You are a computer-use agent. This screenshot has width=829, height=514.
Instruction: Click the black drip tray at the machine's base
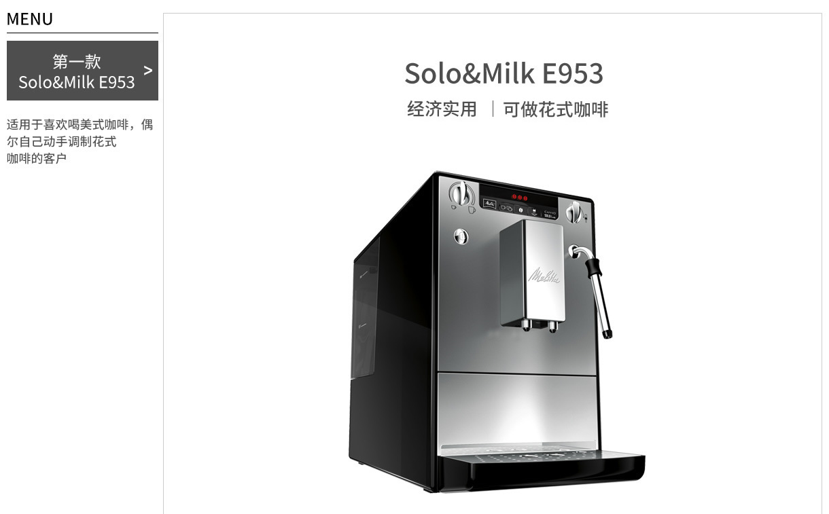pyautogui.click(x=540, y=470)
